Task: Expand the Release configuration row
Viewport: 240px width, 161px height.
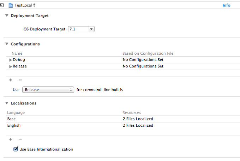Action: pyautogui.click(x=10, y=66)
